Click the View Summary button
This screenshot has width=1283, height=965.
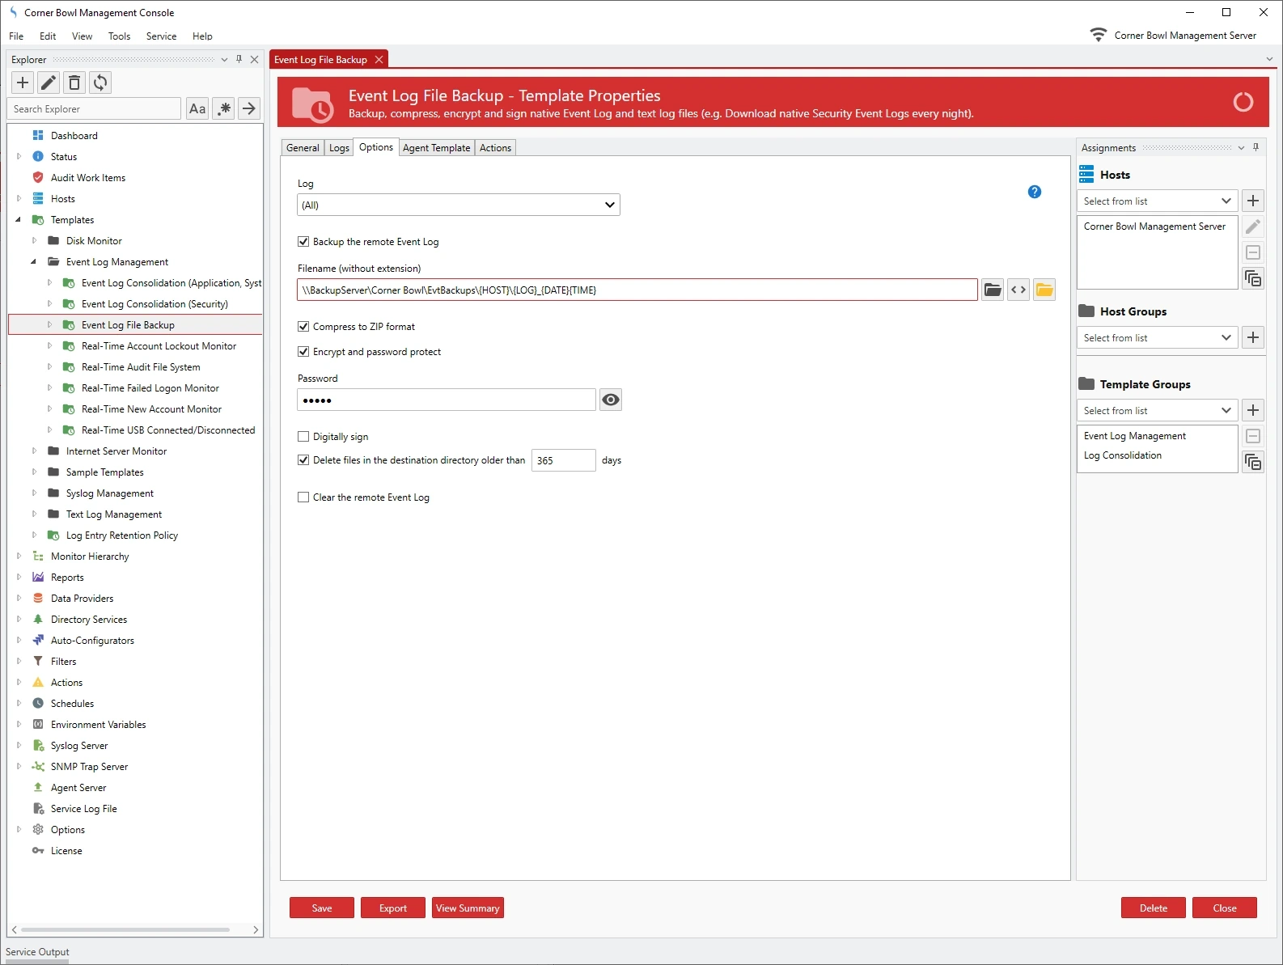click(468, 908)
